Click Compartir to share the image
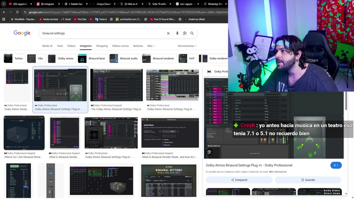This screenshot has height=199, width=354. pyautogui.click(x=240, y=180)
